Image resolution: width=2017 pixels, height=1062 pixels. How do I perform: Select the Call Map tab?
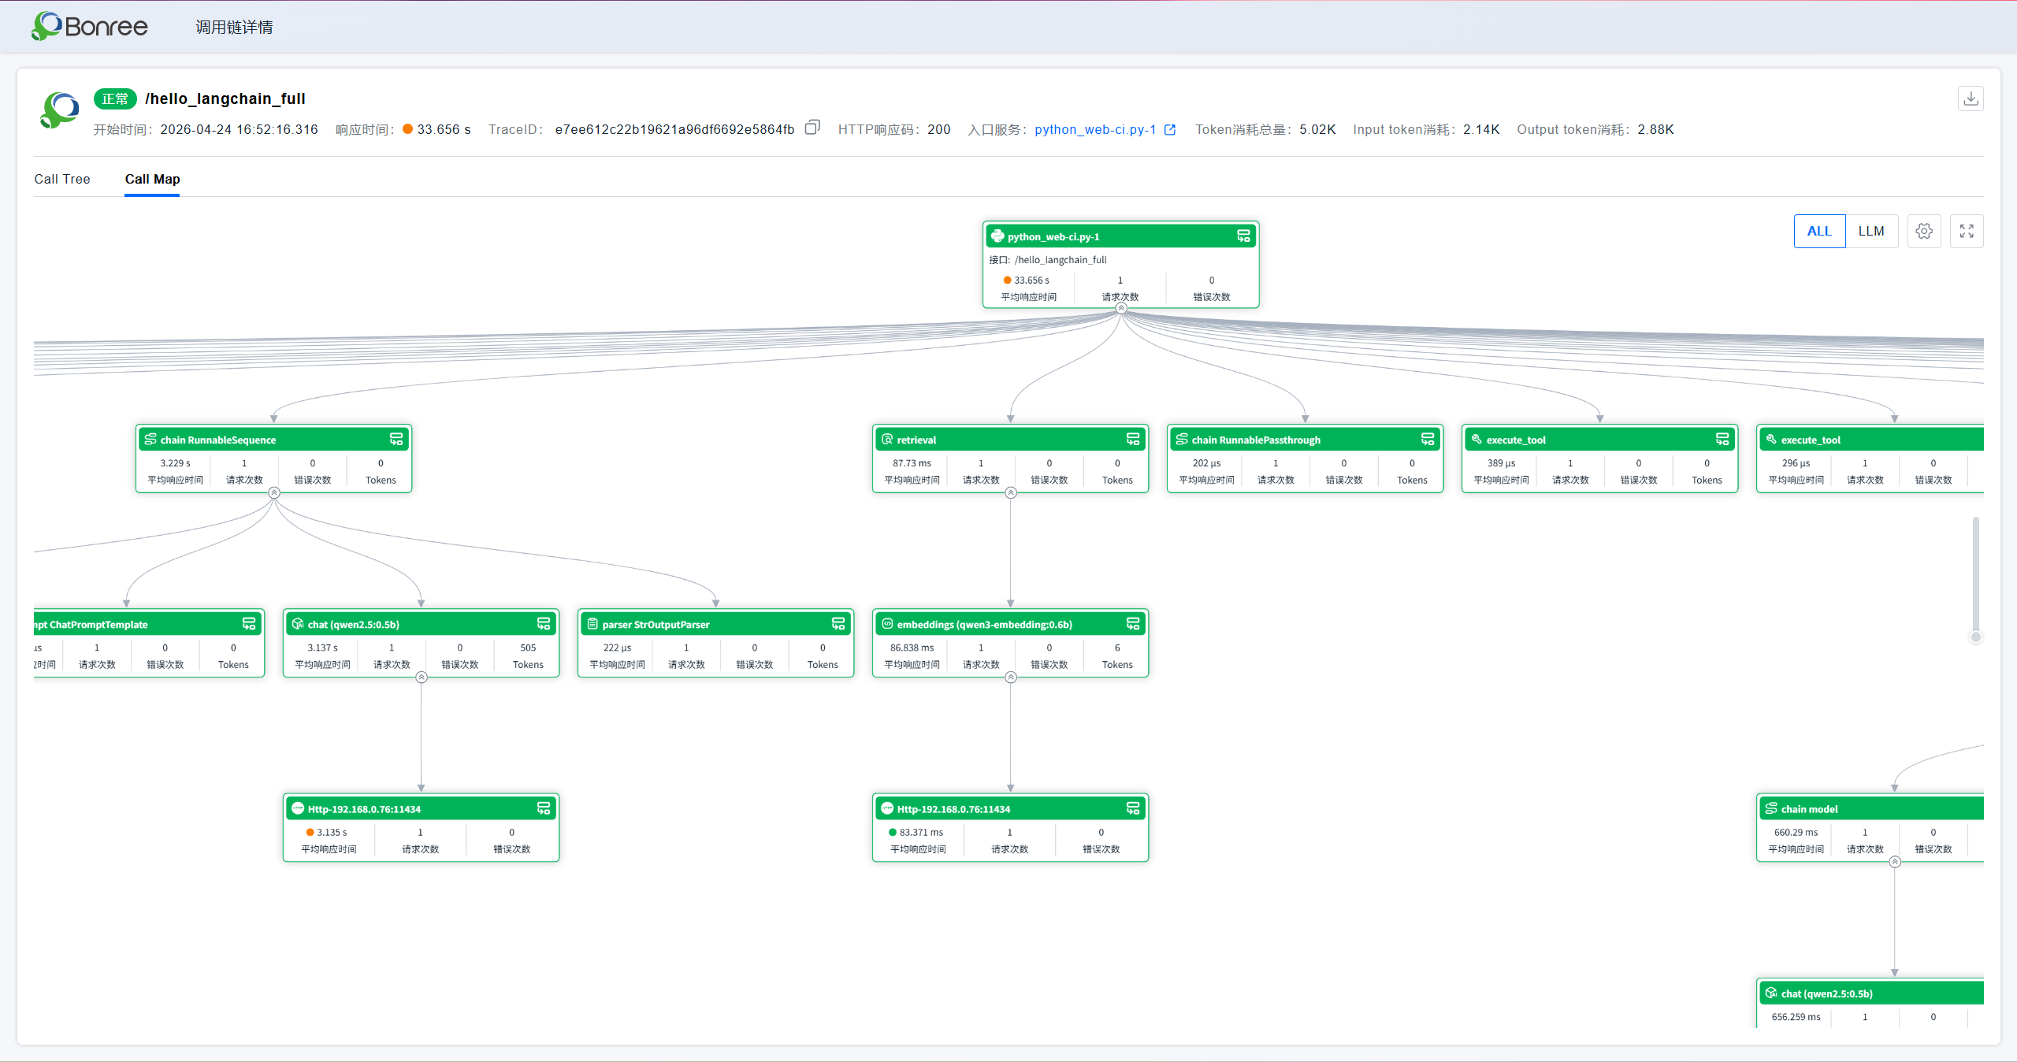pyautogui.click(x=152, y=179)
